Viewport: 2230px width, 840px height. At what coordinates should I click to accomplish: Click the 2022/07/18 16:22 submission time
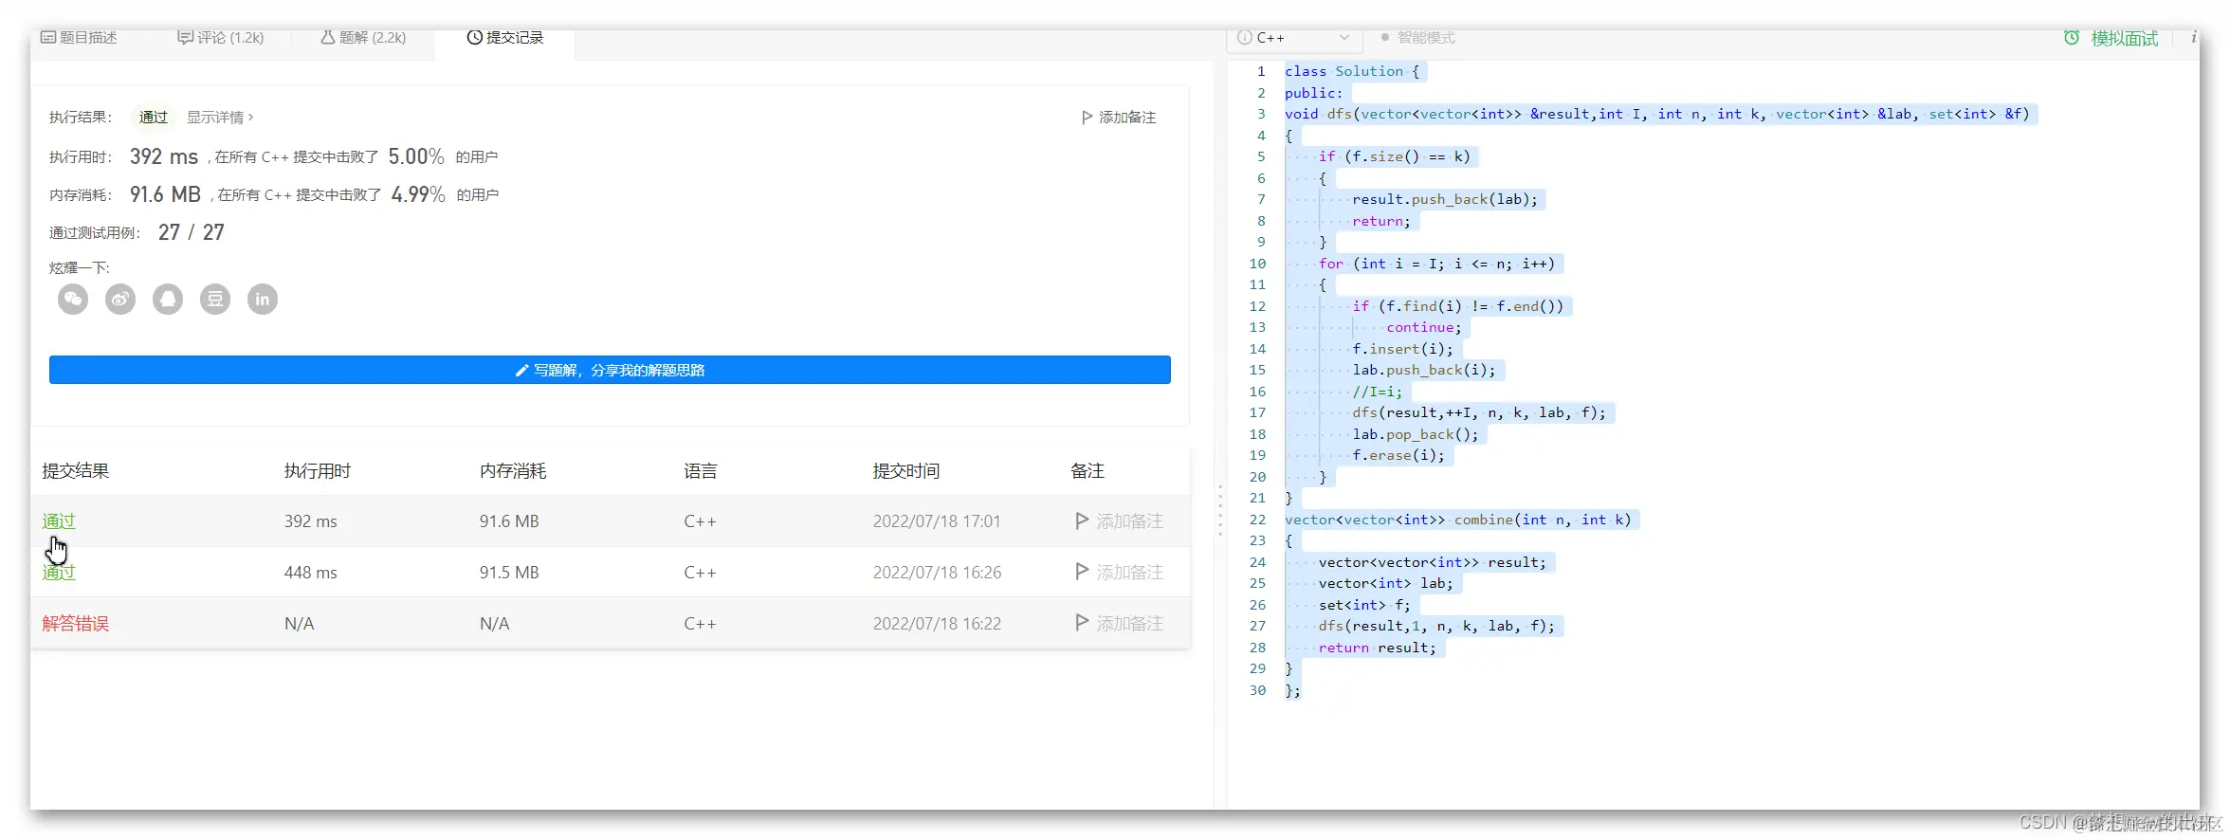[x=937, y=624]
